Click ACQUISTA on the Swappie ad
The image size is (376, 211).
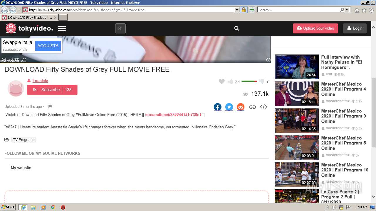[48, 46]
